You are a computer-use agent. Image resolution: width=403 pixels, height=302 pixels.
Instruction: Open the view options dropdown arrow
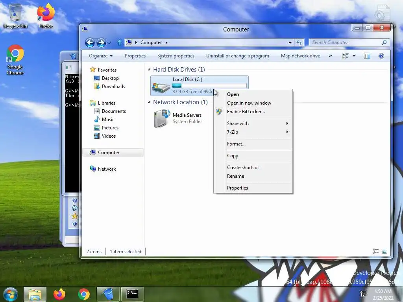tap(354, 56)
